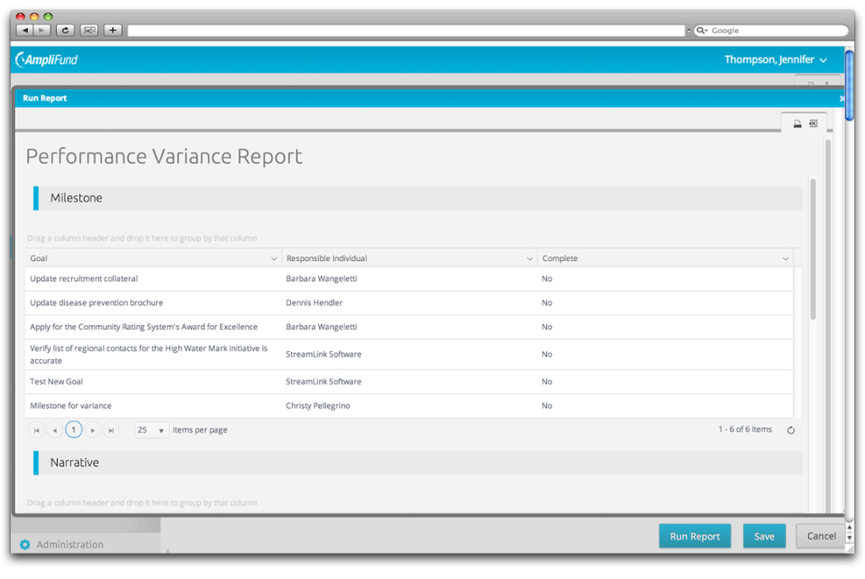This screenshot has height=579, width=865.
Task: Click the magnifier icon in Google search
Action: click(701, 31)
